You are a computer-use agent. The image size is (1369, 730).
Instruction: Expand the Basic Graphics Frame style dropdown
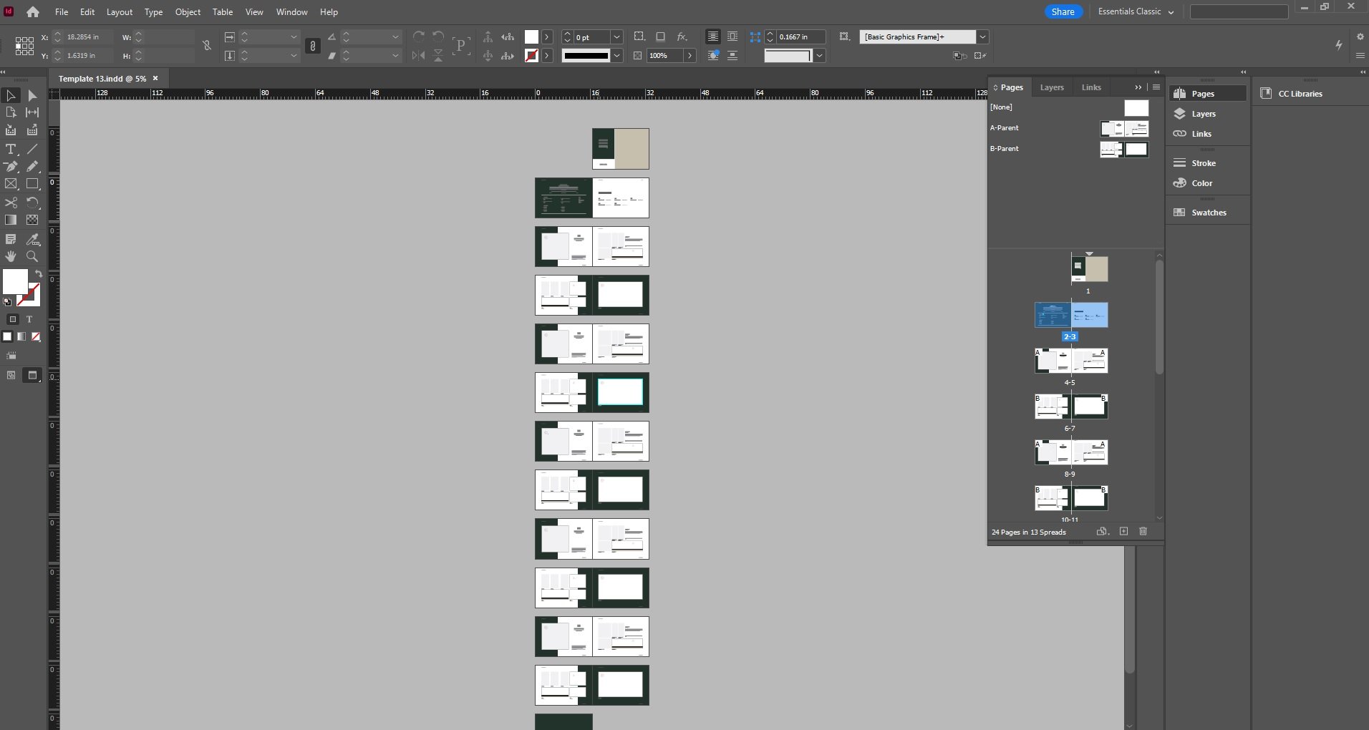click(982, 36)
